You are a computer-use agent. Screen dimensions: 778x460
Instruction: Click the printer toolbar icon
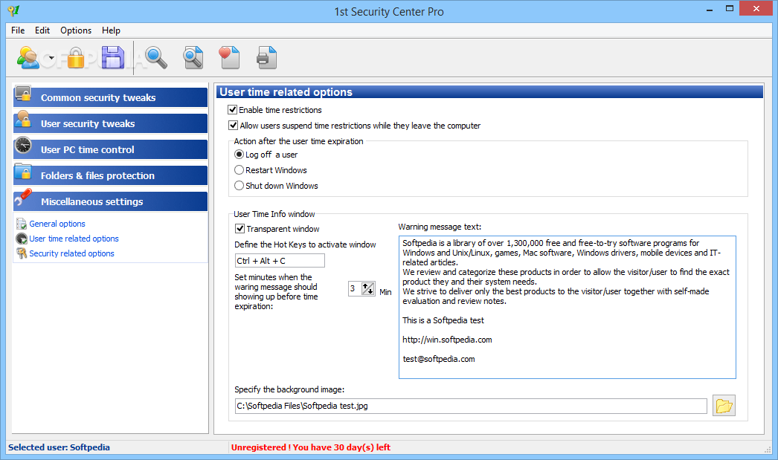pyautogui.click(x=266, y=57)
